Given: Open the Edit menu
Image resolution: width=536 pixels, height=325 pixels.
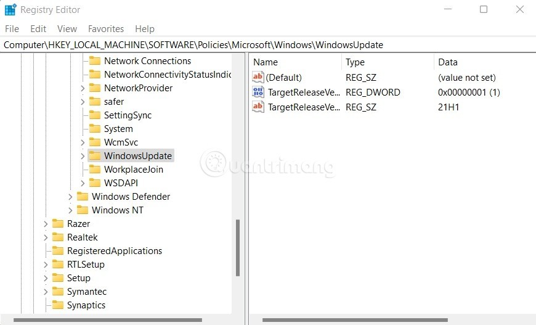Looking at the screenshot, I should tap(38, 29).
